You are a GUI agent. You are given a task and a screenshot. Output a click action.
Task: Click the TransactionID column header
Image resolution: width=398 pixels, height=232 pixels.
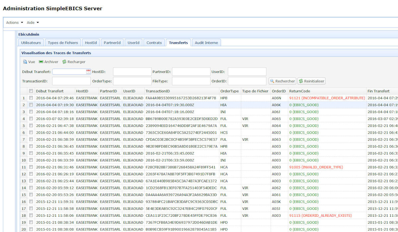point(158,91)
